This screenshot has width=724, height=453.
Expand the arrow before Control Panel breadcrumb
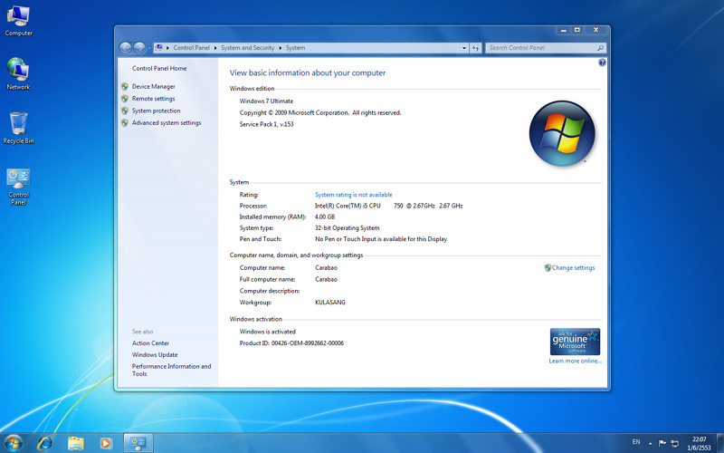(167, 48)
